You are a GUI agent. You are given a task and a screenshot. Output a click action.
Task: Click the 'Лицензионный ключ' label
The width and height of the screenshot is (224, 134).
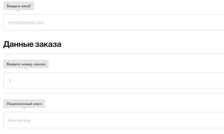pos(24,104)
